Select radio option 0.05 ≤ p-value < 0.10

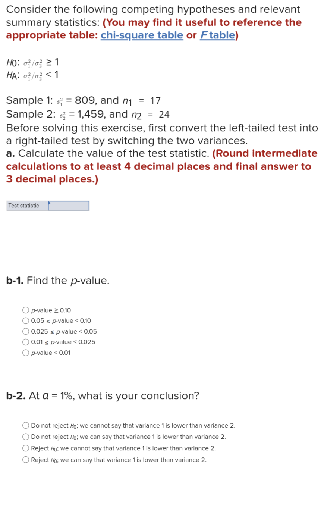coord(25,320)
